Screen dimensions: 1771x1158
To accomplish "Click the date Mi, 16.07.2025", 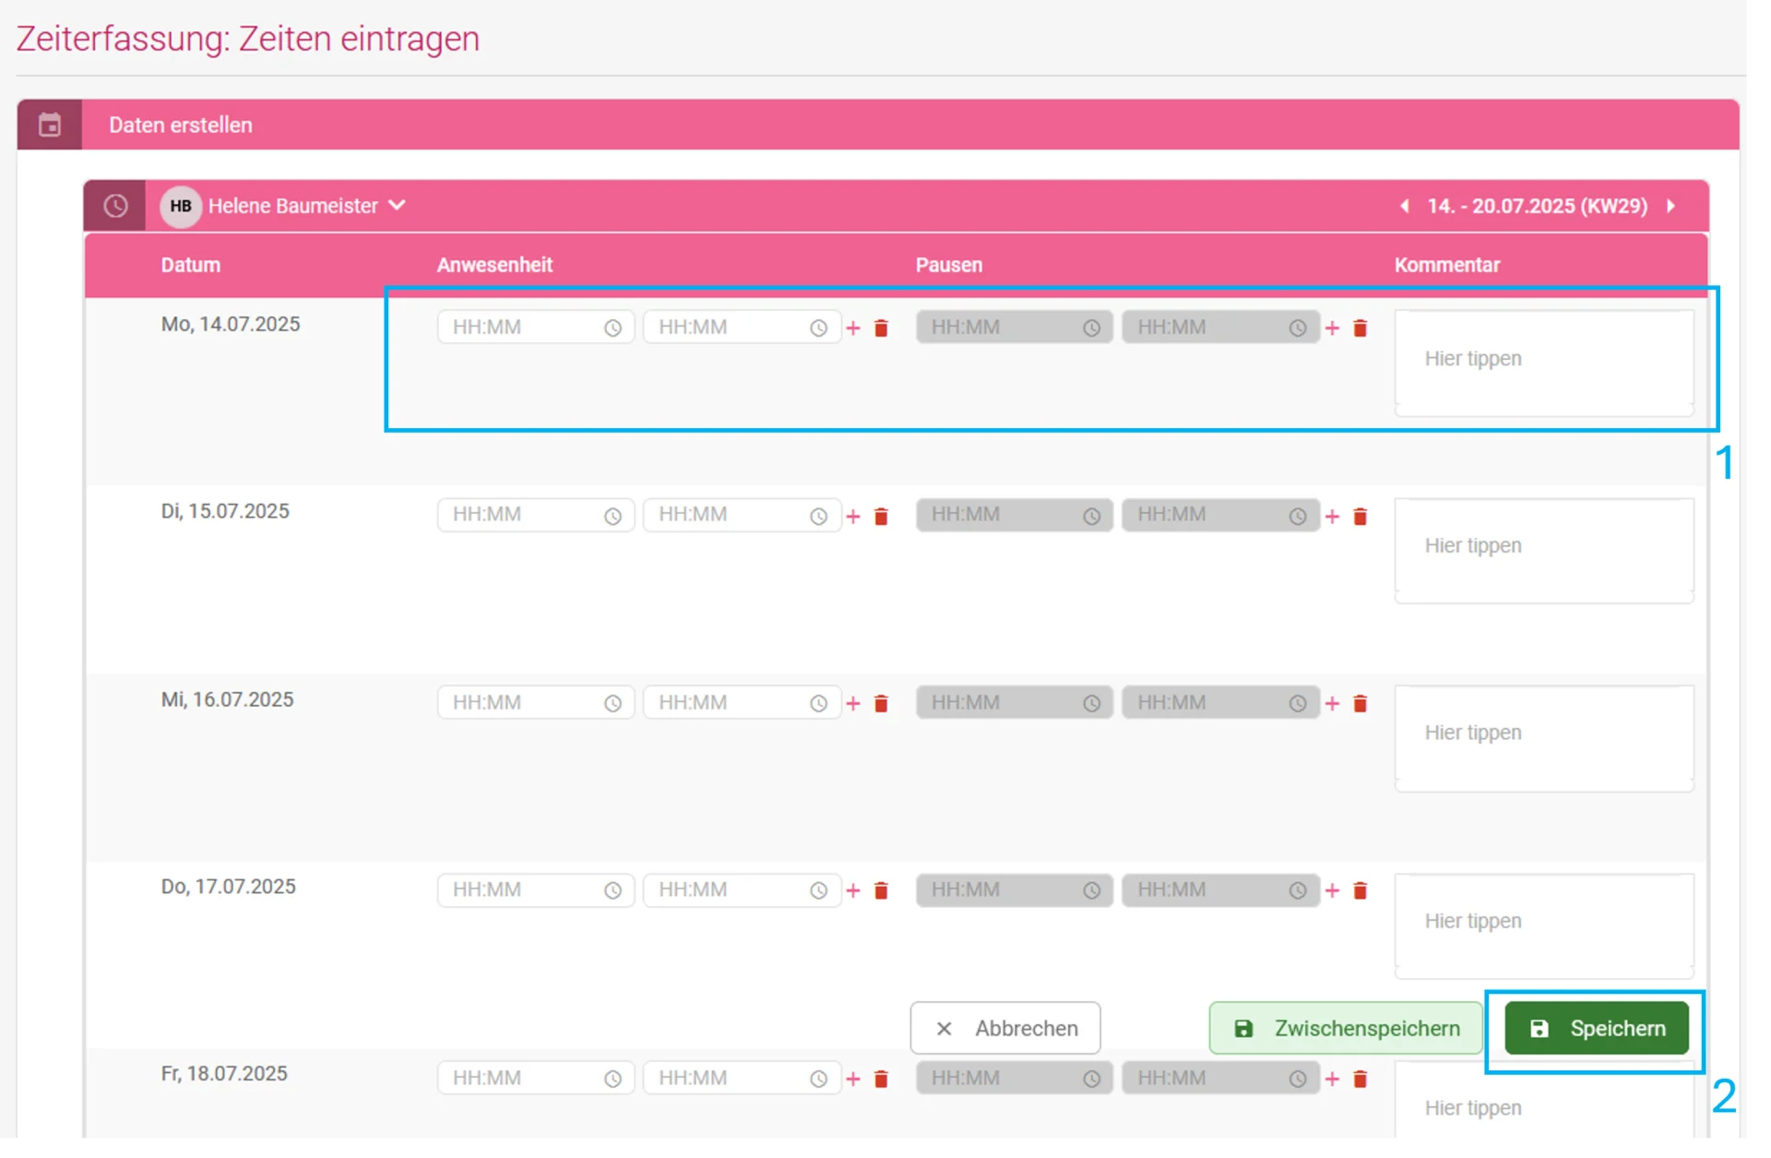I will [227, 699].
